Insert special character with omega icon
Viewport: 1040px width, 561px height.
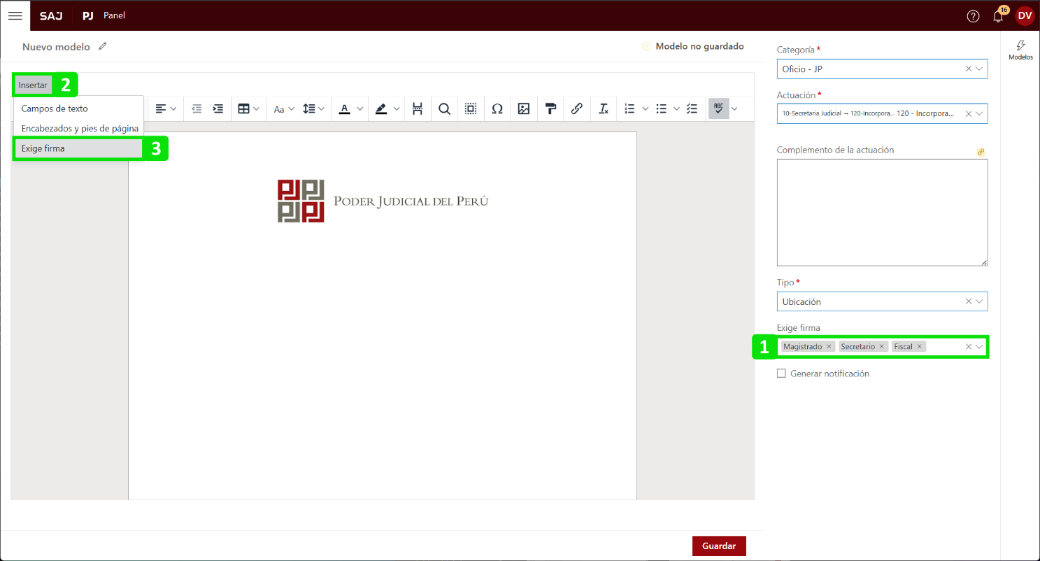(x=497, y=108)
